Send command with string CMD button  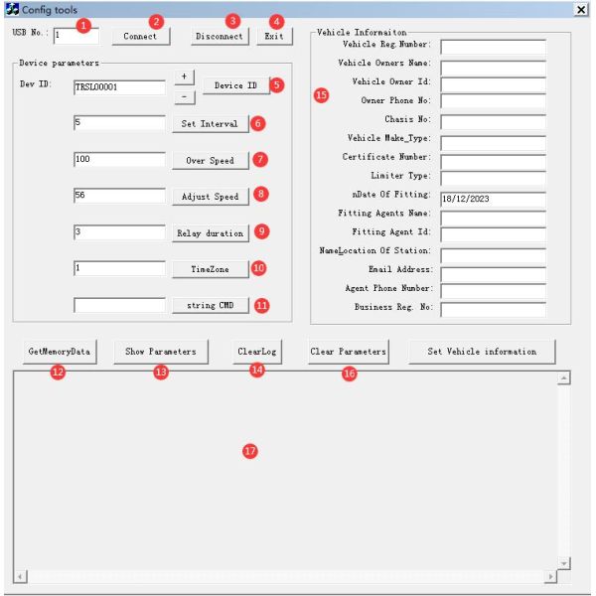(x=209, y=305)
